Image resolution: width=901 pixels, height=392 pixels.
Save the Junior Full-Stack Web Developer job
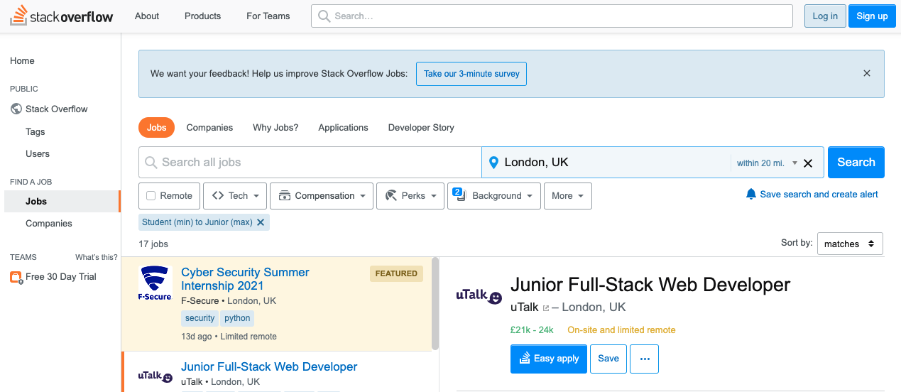[608, 359]
